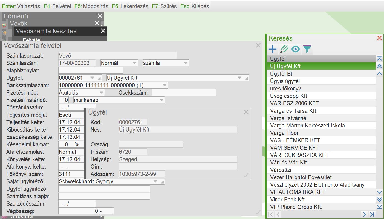Click the green pencil edit icon
Viewport: 384px width, 219px height.
click(x=284, y=49)
